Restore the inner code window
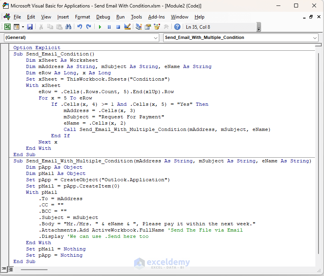The width and height of the screenshot is (324, 276). 311,17
